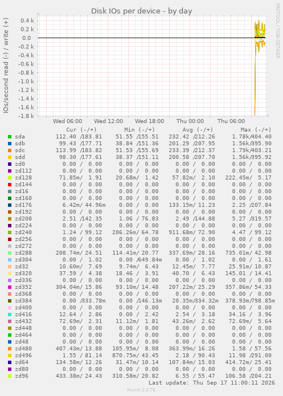
Task: Click the 'zd480' device label
Action: click(x=23, y=349)
